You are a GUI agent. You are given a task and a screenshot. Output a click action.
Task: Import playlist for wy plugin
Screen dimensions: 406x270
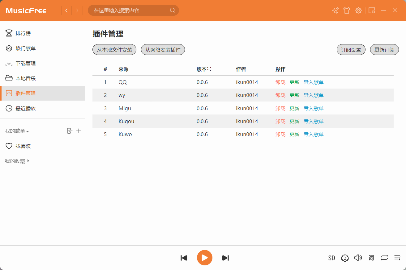[314, 95]
